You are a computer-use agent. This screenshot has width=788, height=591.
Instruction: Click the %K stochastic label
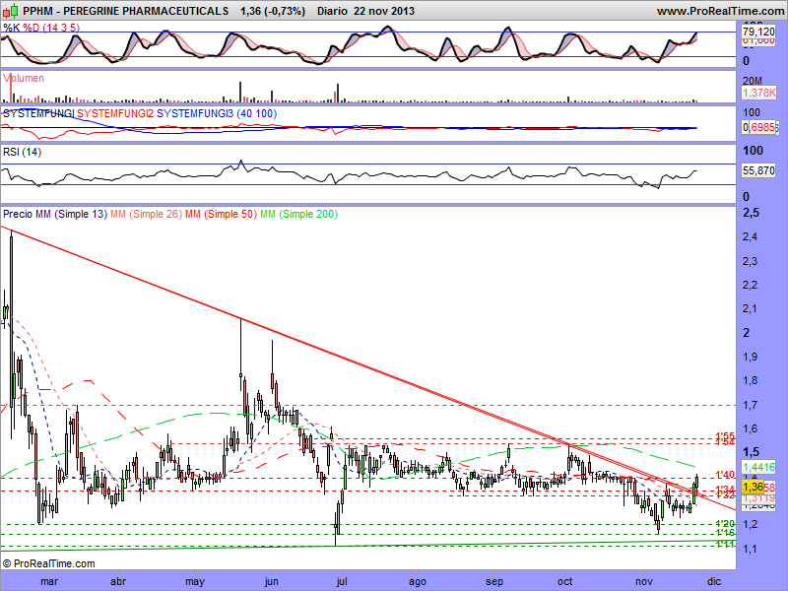12,28
